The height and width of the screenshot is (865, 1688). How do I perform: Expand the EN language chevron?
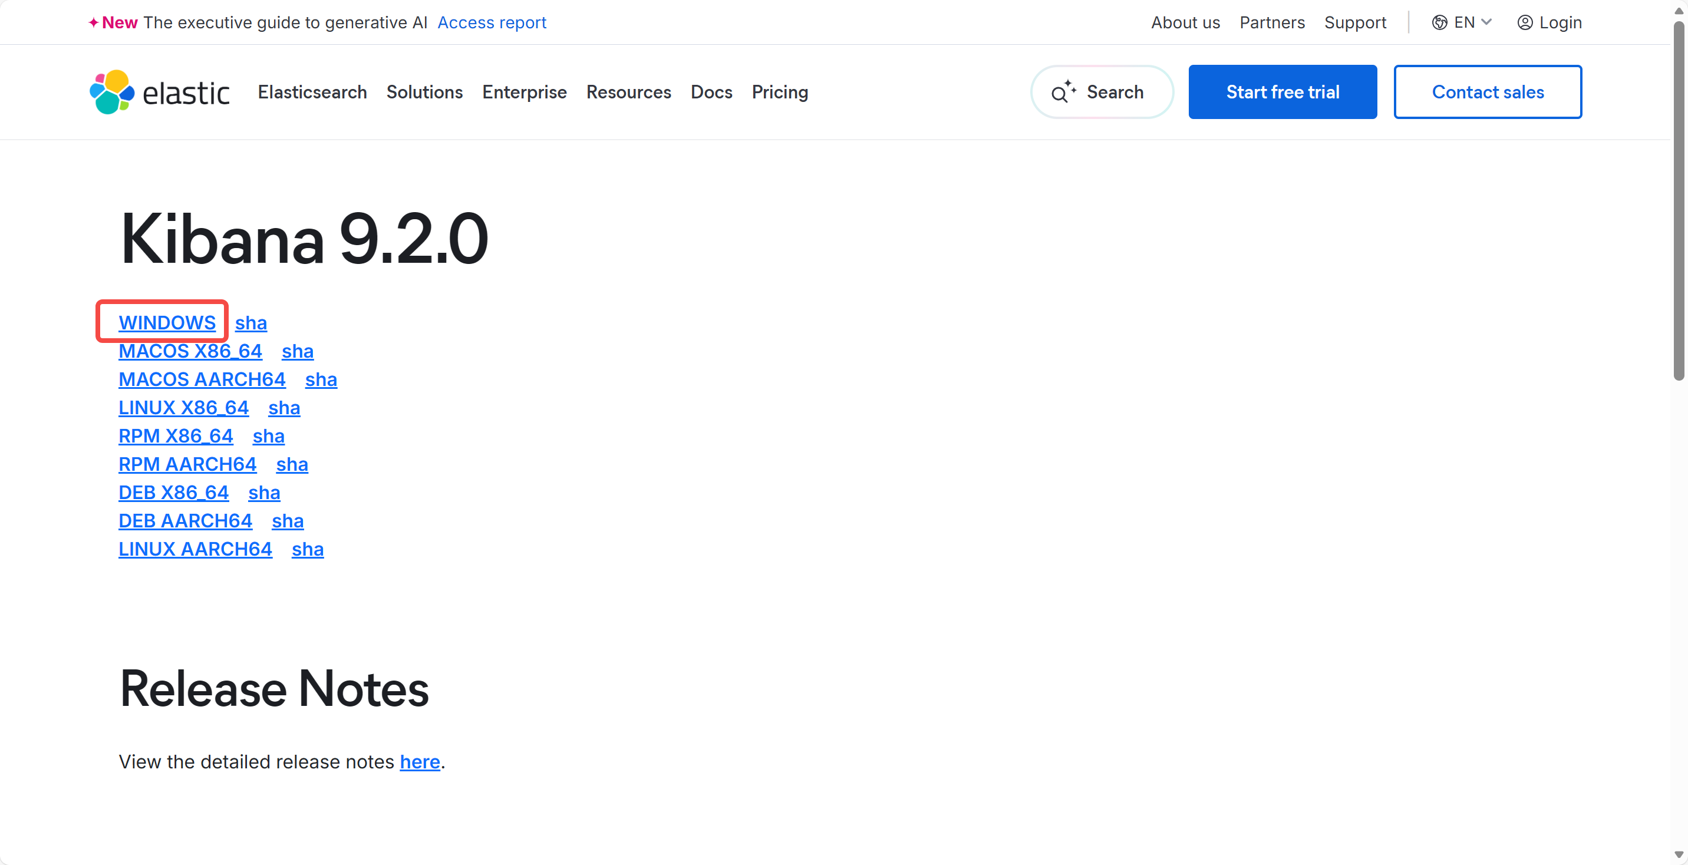click(x=1486, y=23)
